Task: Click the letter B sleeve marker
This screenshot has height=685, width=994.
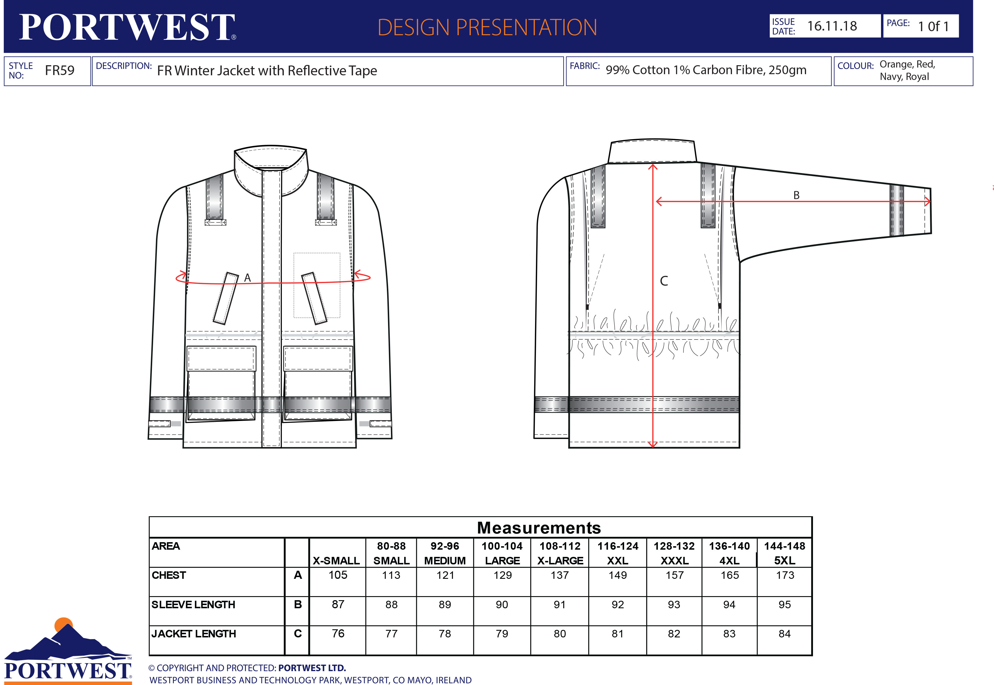Action: tap(796, 195)
